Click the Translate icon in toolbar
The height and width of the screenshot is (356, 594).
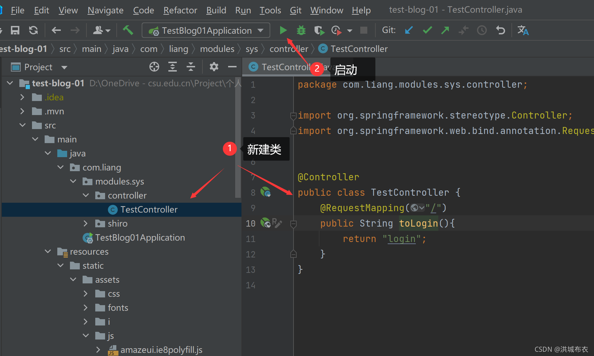coord(523,31)
